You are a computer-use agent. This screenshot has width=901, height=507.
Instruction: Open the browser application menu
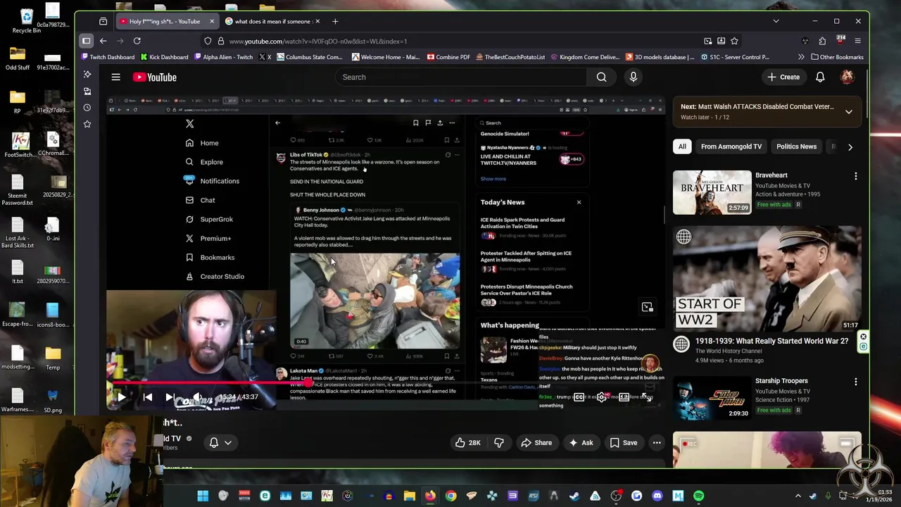pos(857,41)
